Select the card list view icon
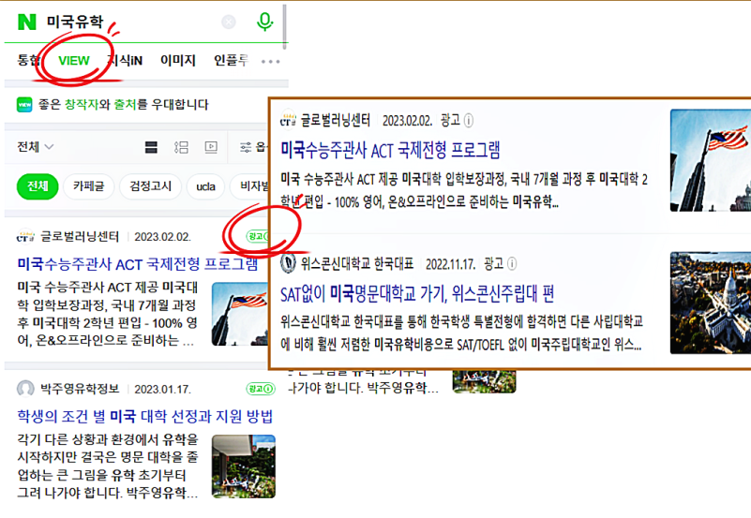Image resolution: width=751 pixels, height=518 pixels. (x=151, y=147)
